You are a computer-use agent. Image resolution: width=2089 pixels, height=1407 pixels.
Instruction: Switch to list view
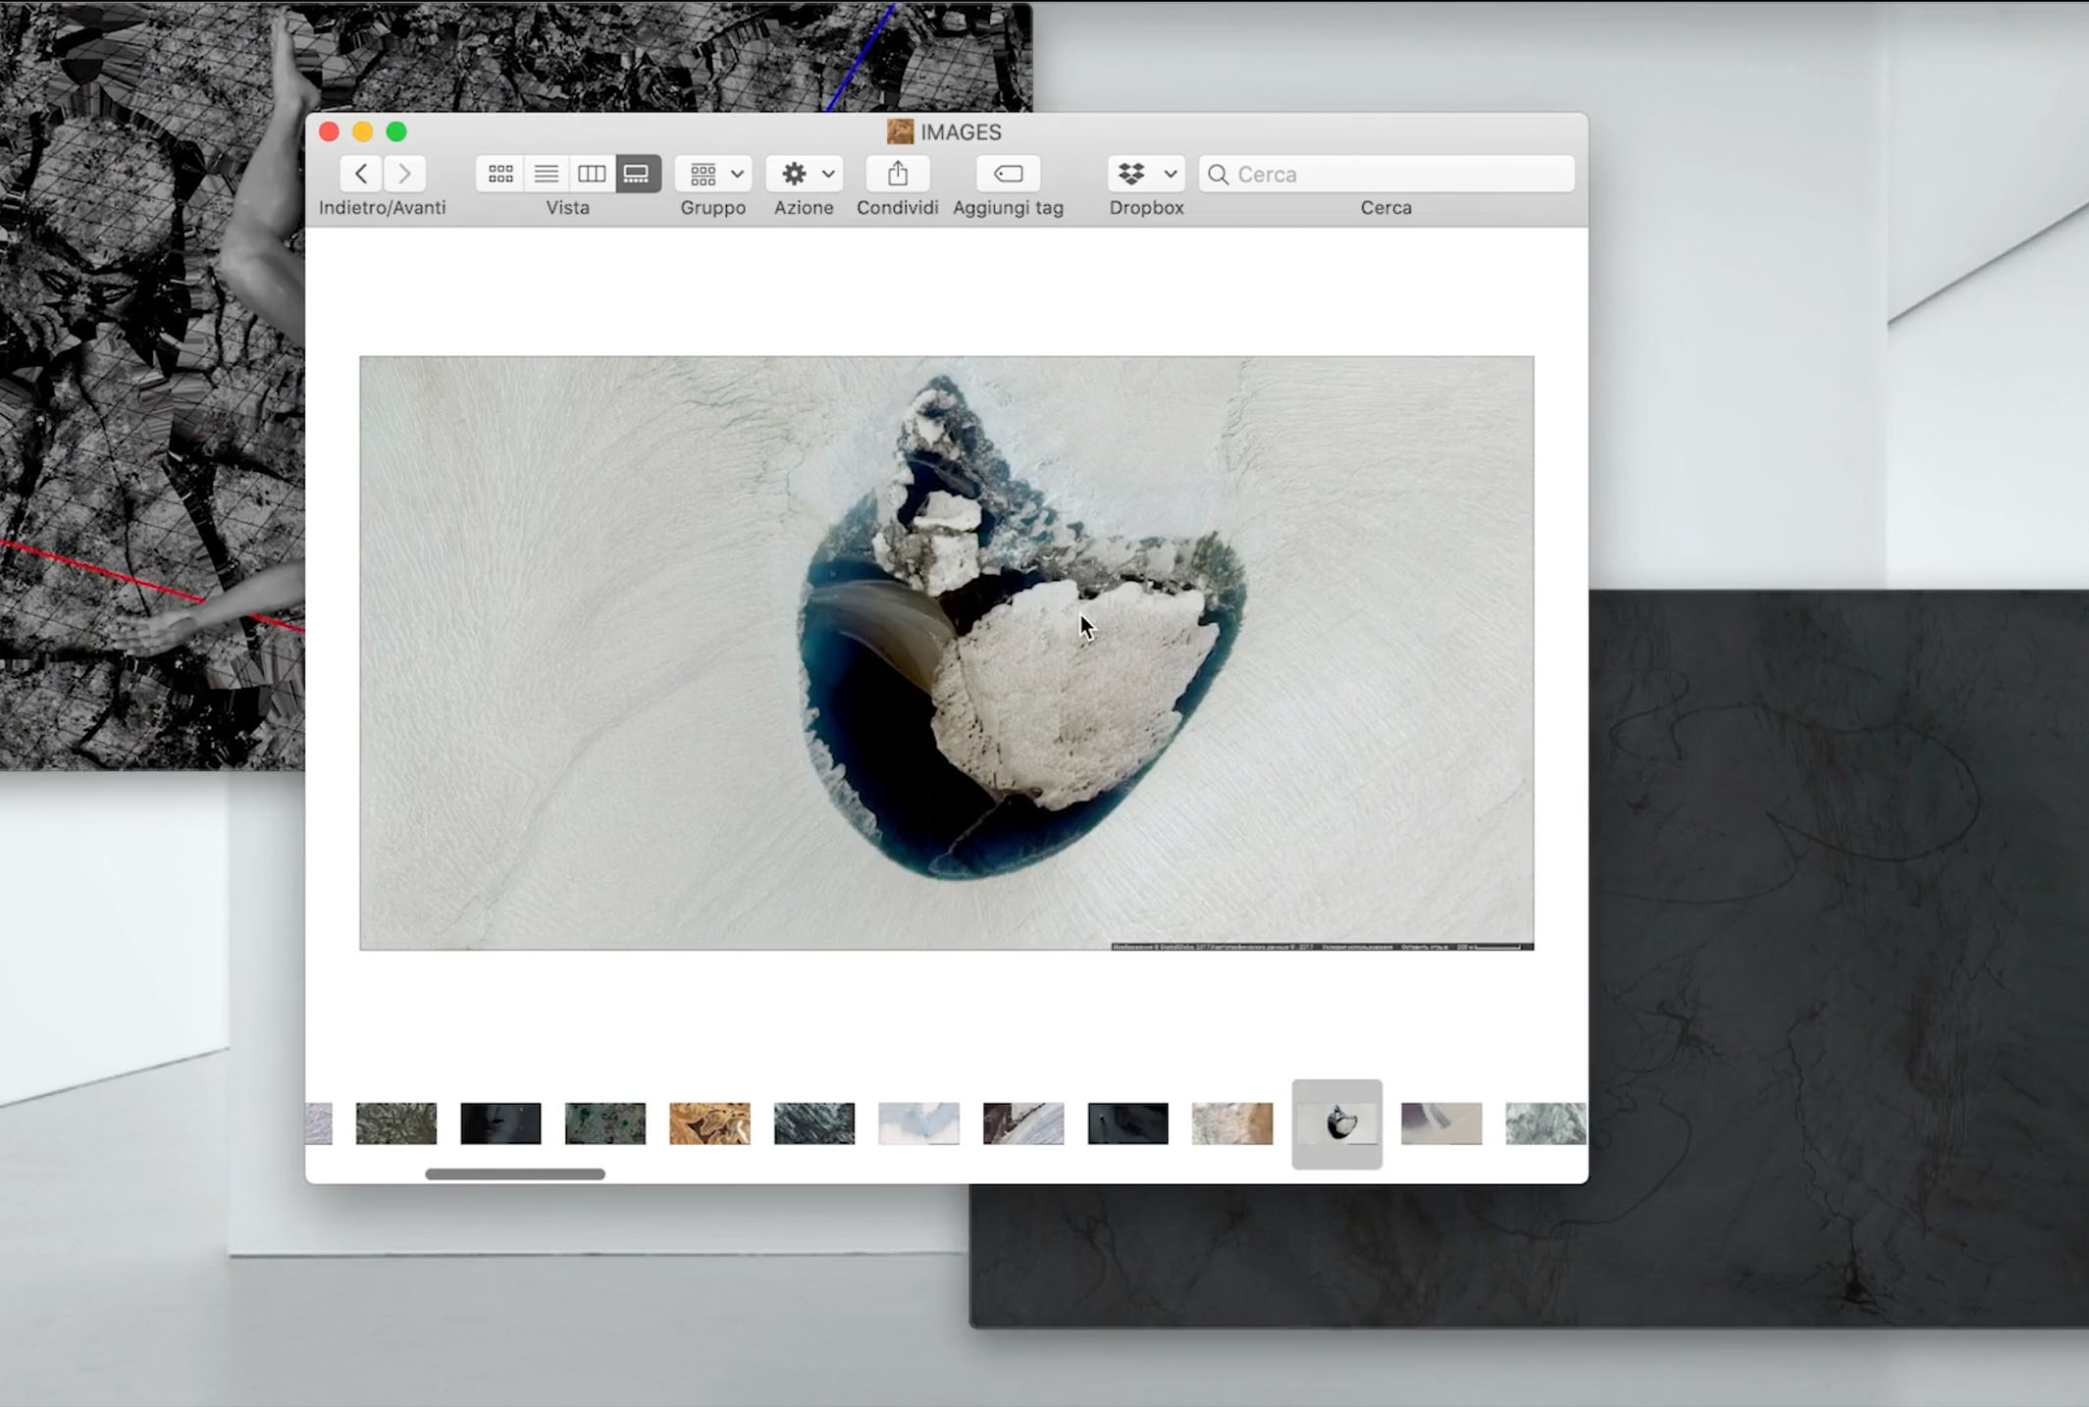(547, 174)
